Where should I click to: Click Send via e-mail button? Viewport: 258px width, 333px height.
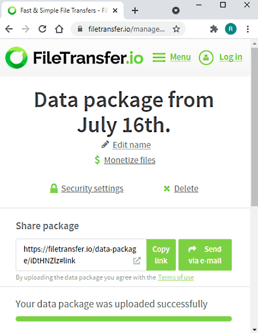tap(205, 255)
